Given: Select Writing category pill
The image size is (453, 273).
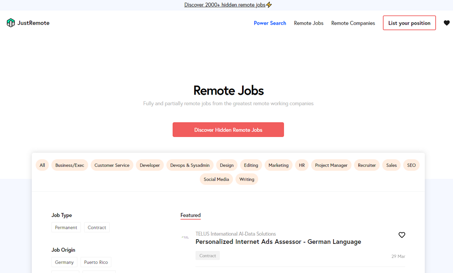Looking at the screenshot, I should 247,179.
